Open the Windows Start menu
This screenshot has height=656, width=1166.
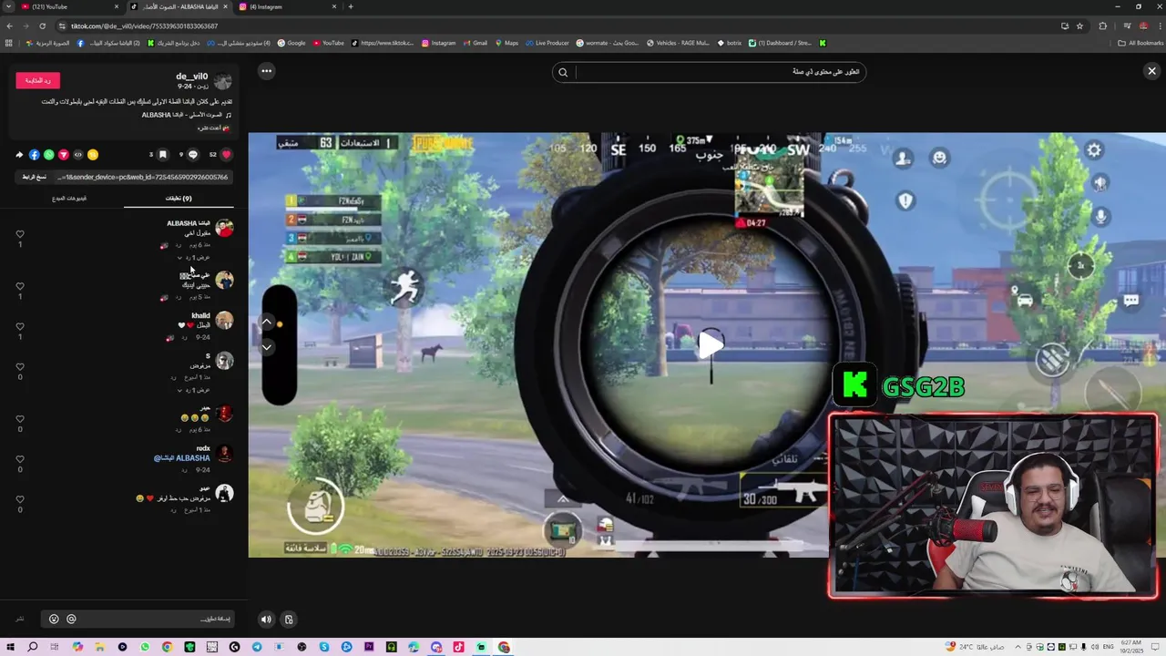(x=10, y=647)
